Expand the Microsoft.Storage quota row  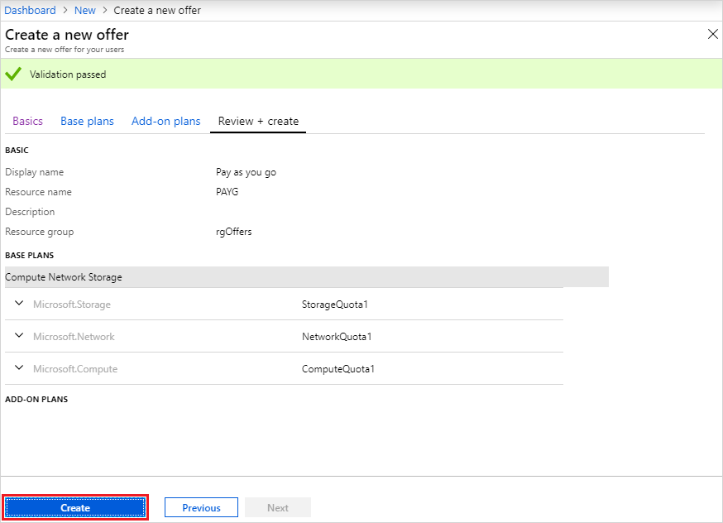tap(18, 304)
